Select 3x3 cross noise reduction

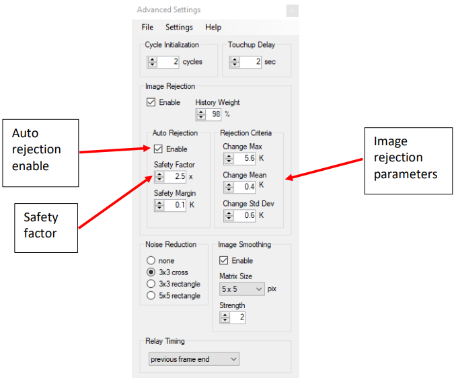click(151, 272)
